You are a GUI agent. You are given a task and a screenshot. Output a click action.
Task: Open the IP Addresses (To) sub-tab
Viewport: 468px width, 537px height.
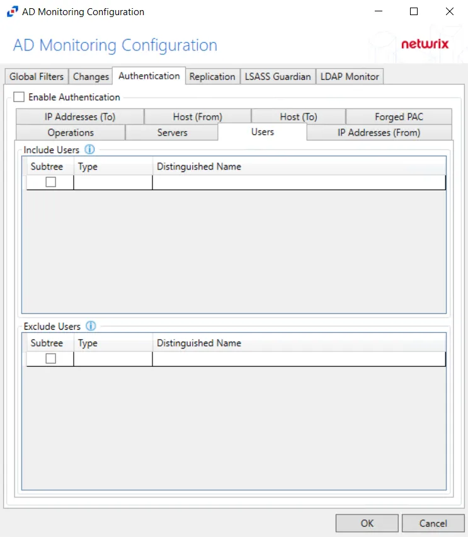pos(80,117)
